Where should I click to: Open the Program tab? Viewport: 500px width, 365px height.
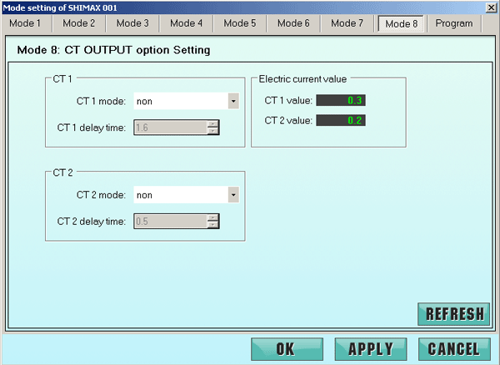tap(454, 23)
